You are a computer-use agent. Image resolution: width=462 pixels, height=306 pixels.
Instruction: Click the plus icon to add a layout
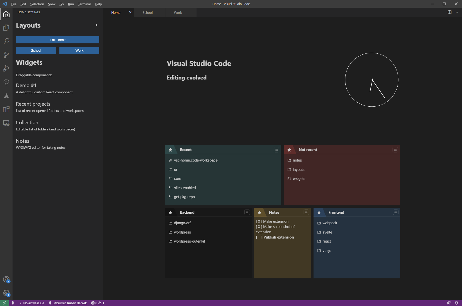click(x=97, y=25)
